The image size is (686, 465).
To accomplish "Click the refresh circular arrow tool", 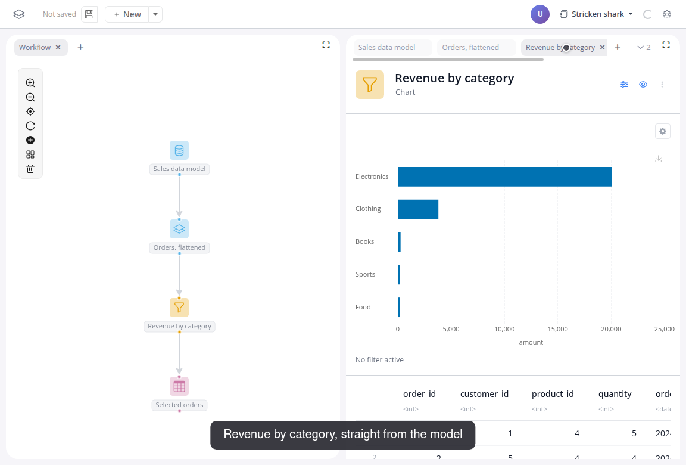I will (30, 126).
